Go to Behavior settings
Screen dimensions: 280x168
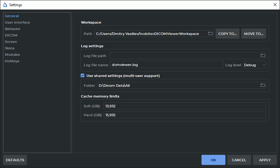[13, 29]
